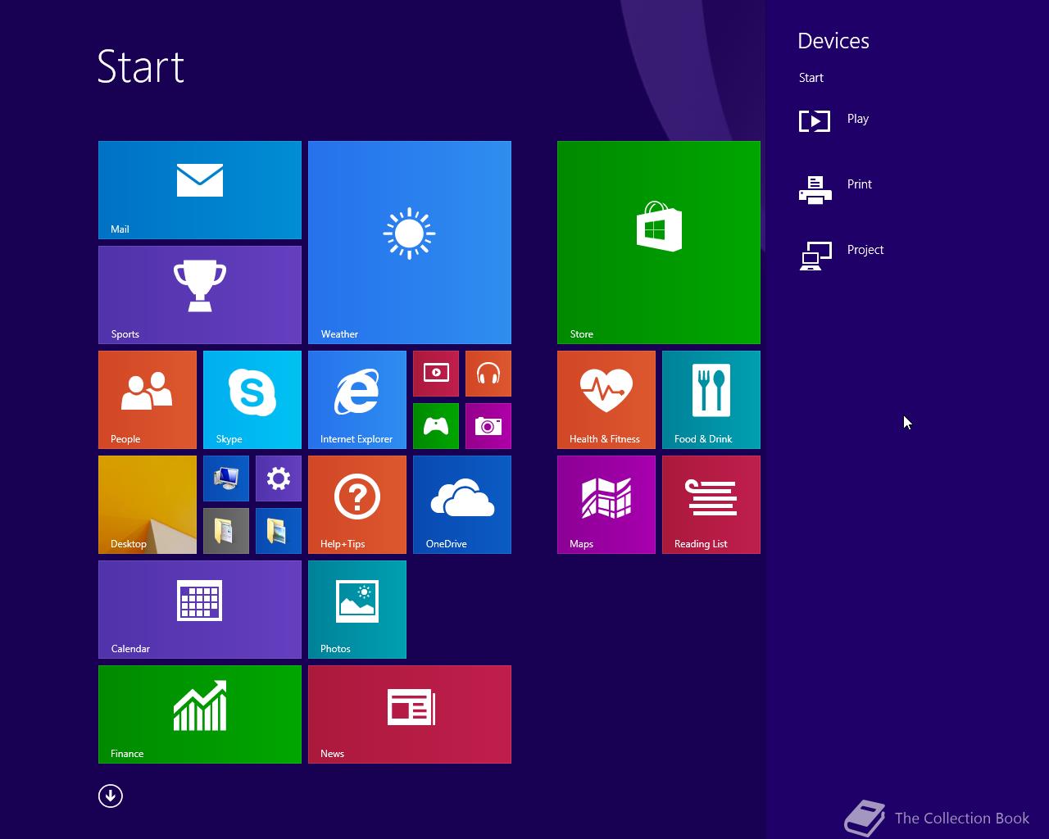Image resolution: width=1049 pixels, height=839 pixels.
Task: Open the Calendar tile
Action: 200,610
